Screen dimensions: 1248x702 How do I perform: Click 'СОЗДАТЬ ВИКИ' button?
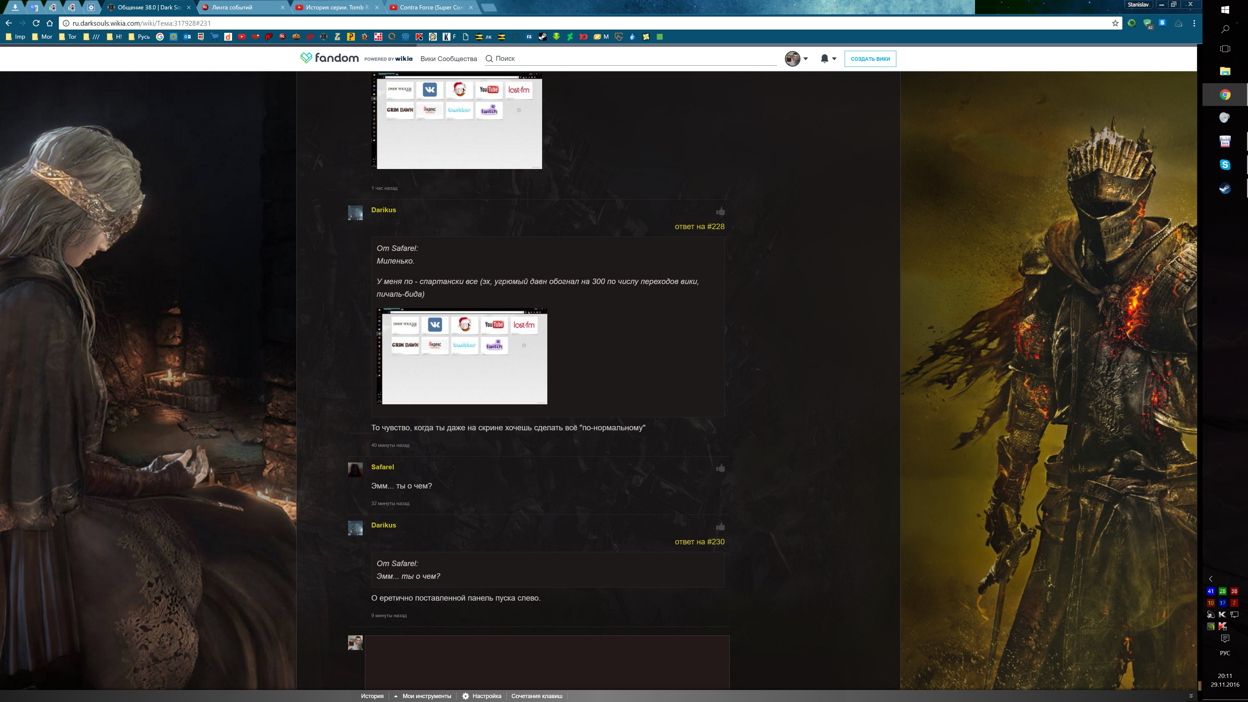coord(870,58)
